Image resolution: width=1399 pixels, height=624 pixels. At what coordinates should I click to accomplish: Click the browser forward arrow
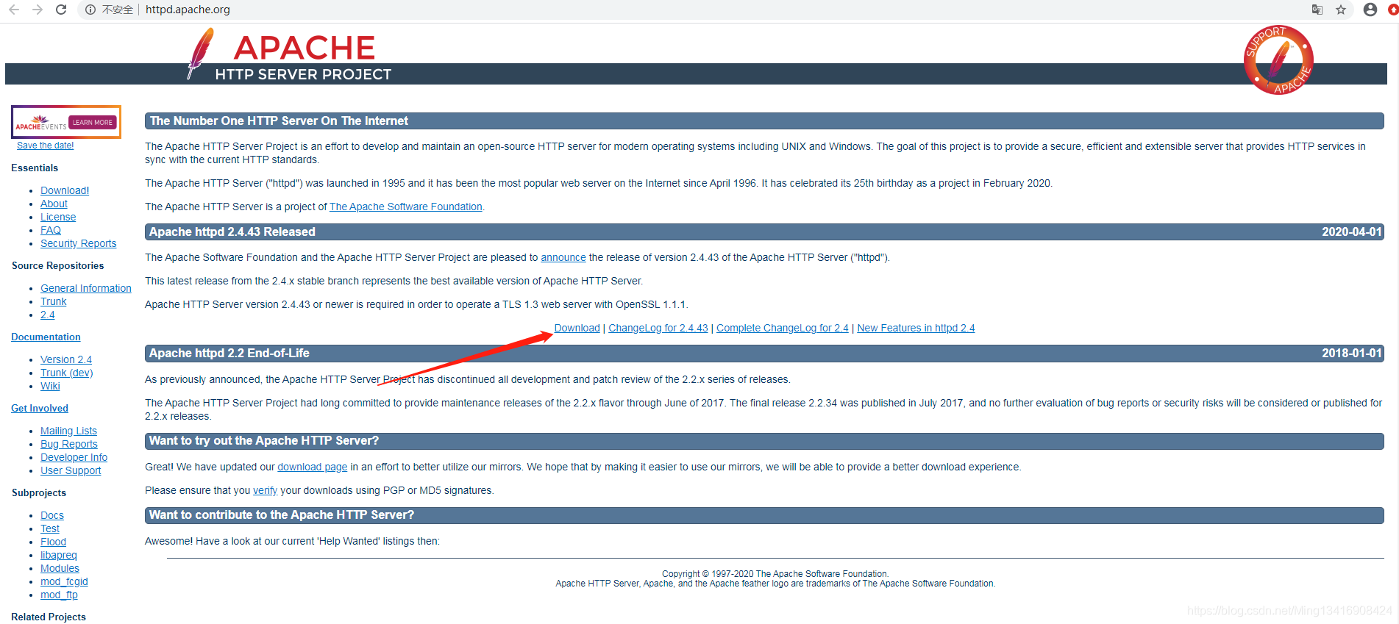[38, 10]
